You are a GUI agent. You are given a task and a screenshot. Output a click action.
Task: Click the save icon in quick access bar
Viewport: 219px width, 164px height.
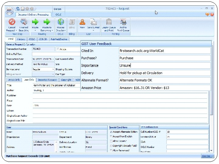pyautogui.click(x=23, y=9)
